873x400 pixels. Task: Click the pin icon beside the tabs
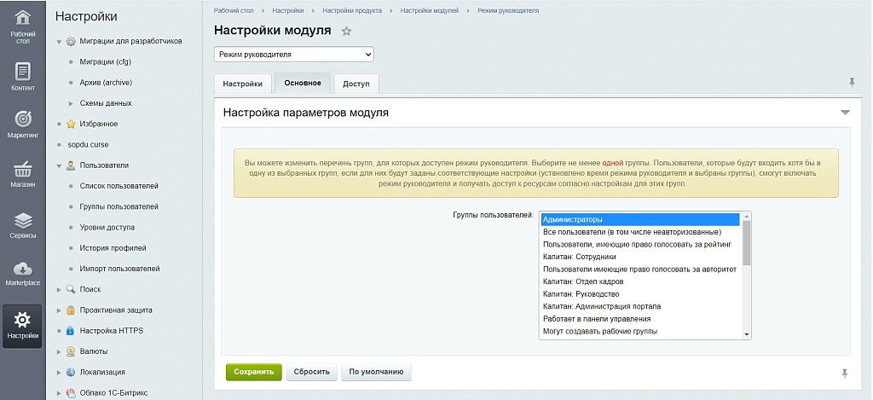tap(851, 83)
